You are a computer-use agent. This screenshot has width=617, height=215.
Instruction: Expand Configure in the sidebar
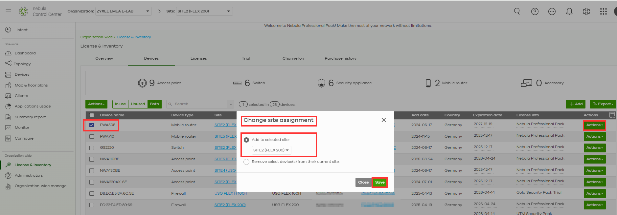click(24, 138)
